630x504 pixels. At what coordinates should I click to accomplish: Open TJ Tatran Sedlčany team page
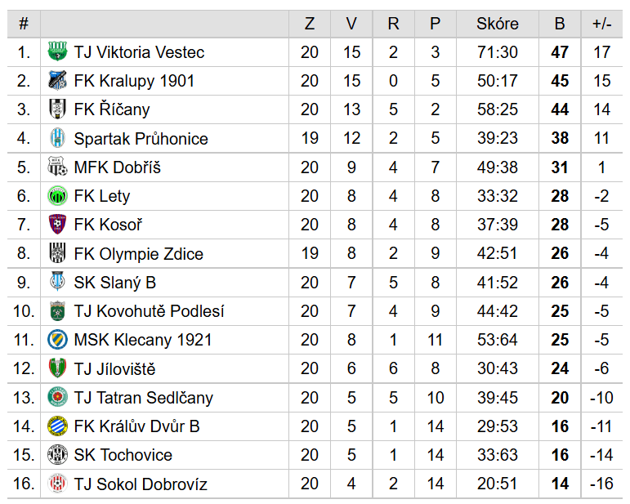coord(143,398)
